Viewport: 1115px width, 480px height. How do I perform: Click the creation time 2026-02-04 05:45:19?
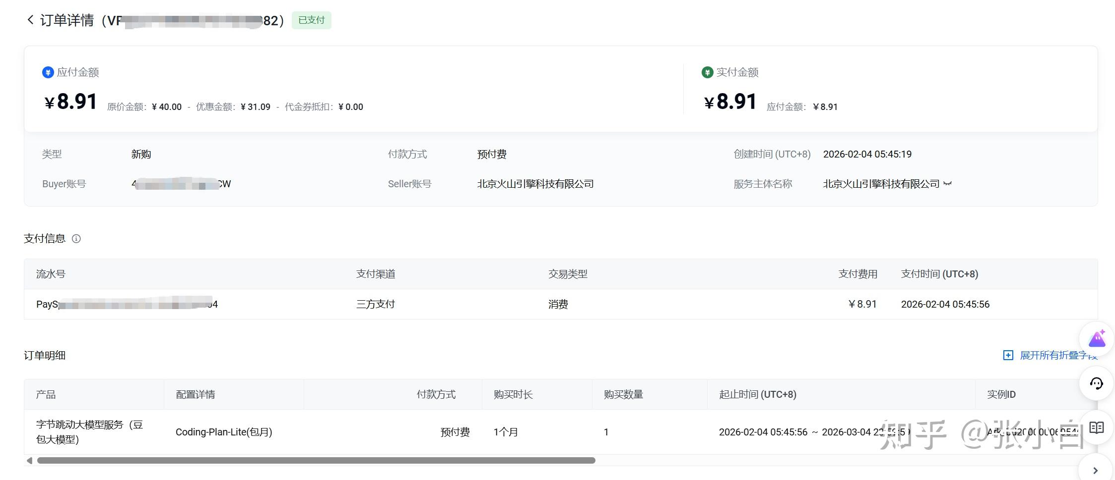tap(867, 154)
